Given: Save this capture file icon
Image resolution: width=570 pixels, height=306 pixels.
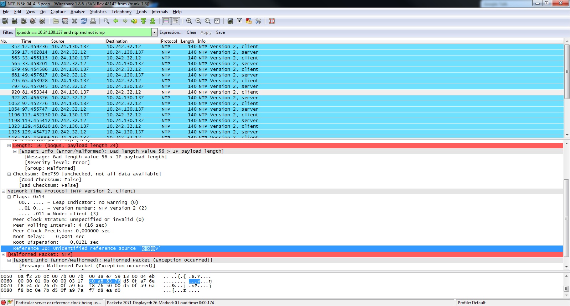Looking at the screenshot, I should pos(65,21).
